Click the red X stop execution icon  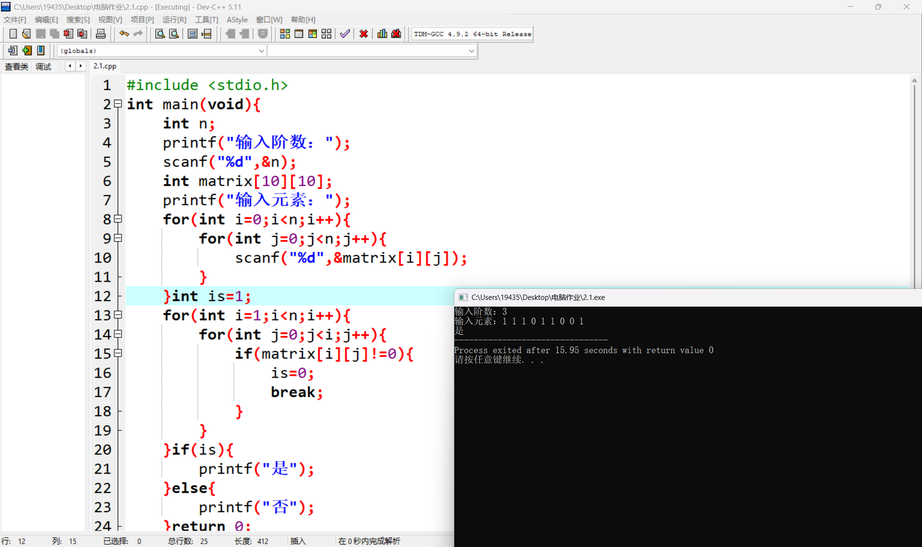click(x=364, y=34)
